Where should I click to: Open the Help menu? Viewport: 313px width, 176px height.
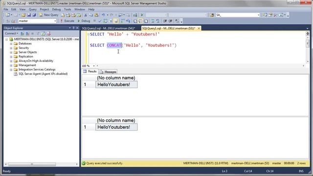pos(91,9)
